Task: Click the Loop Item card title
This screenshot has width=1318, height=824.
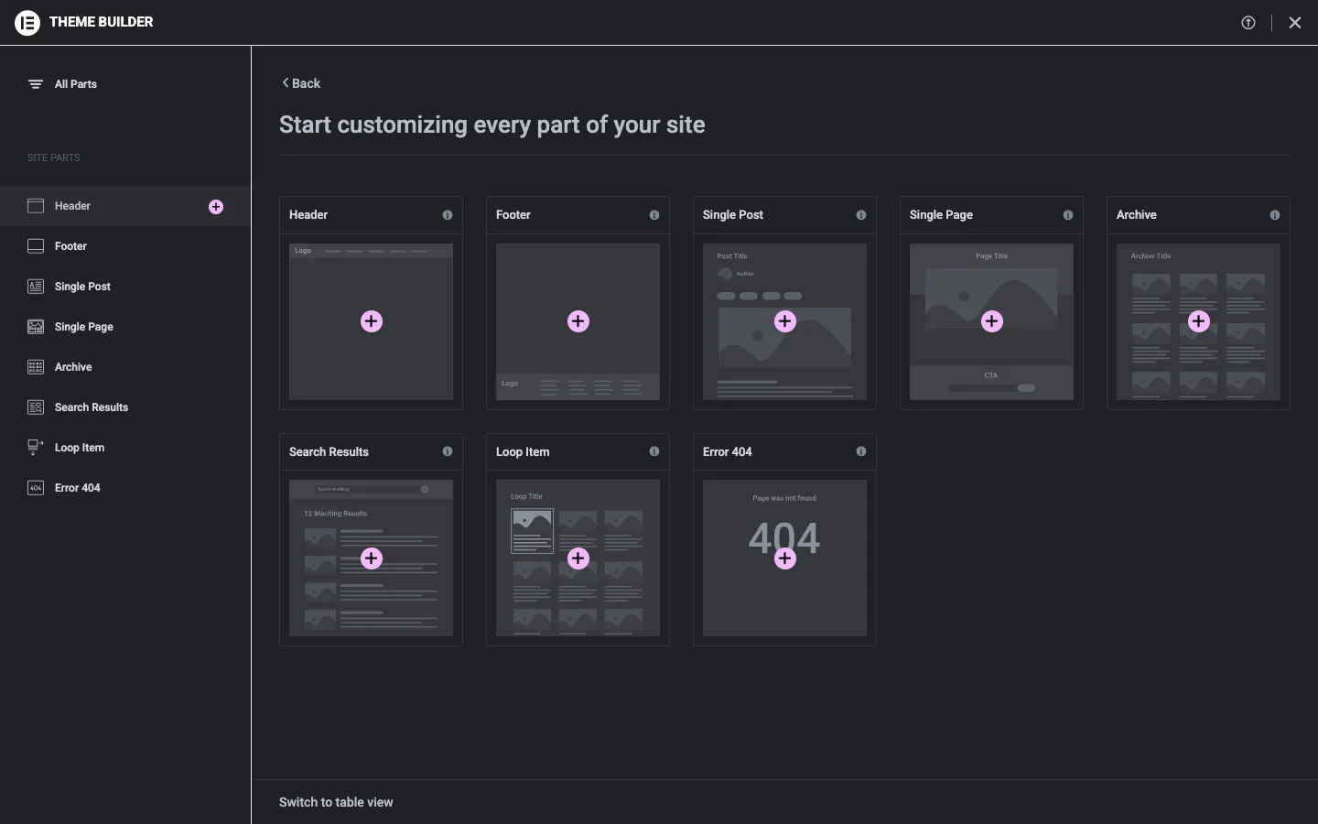Action: (523, 452)
